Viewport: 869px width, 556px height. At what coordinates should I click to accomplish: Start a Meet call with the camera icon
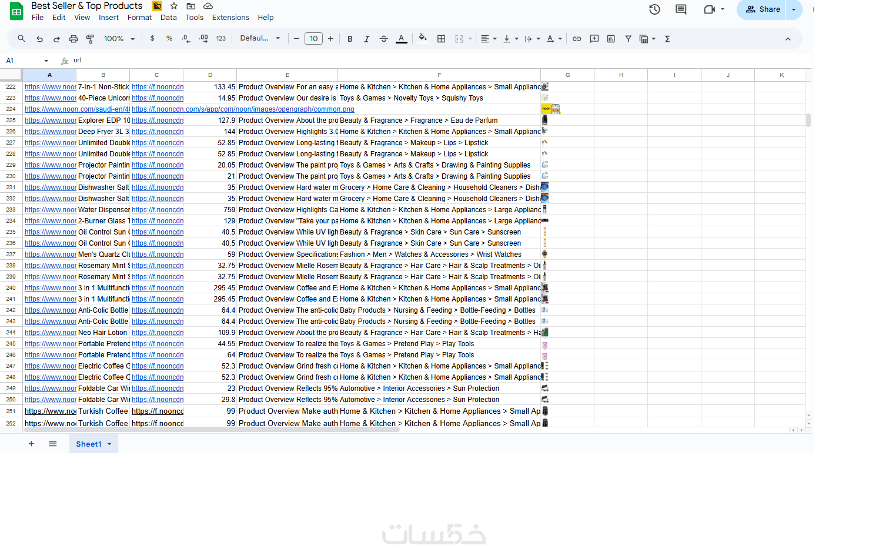point(709,9)
